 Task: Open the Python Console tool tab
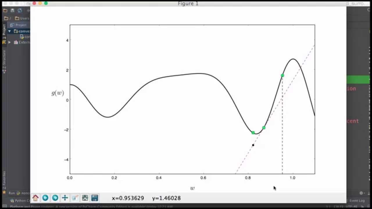[20, 200]
